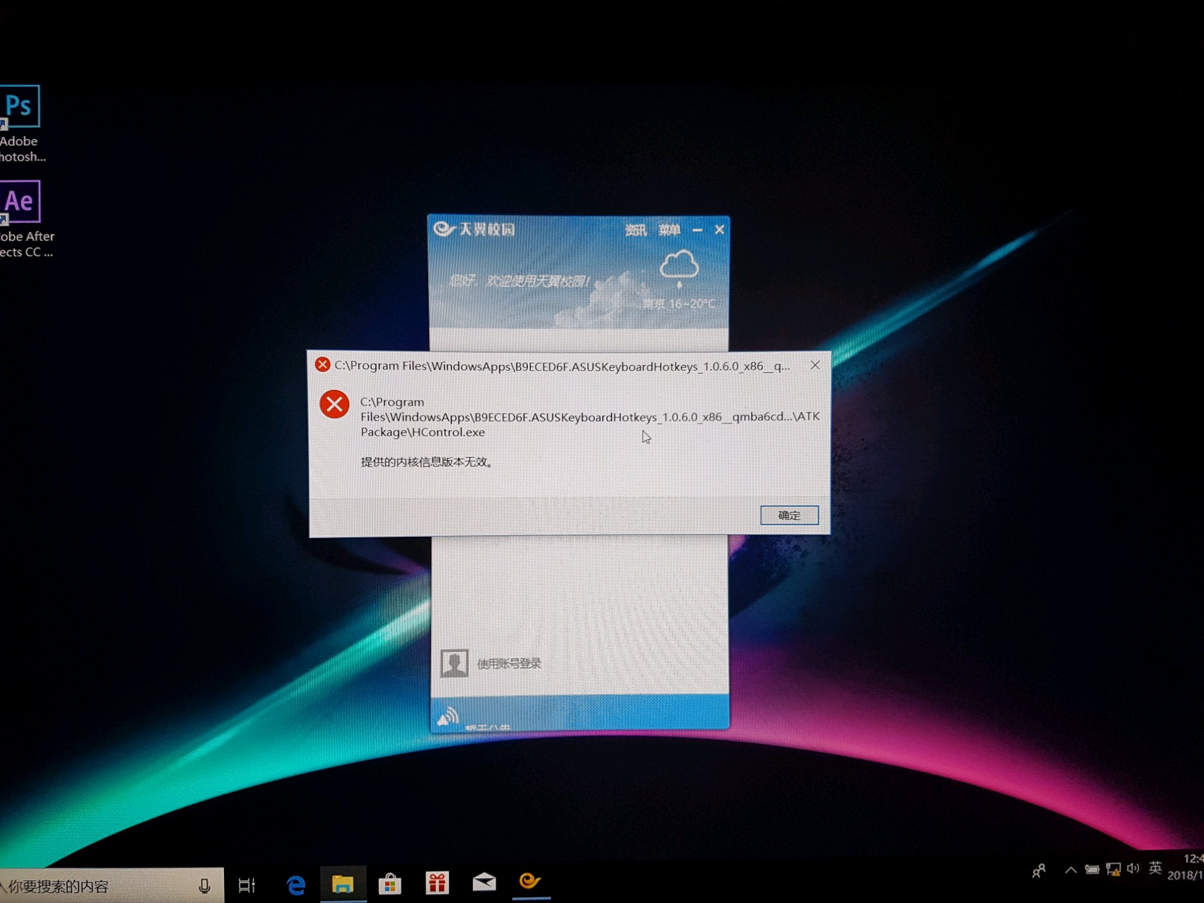The height and width of the screenshot is (903, 1204).
Task: Click the battery icon in tray
Action: tap(1092, 869)
